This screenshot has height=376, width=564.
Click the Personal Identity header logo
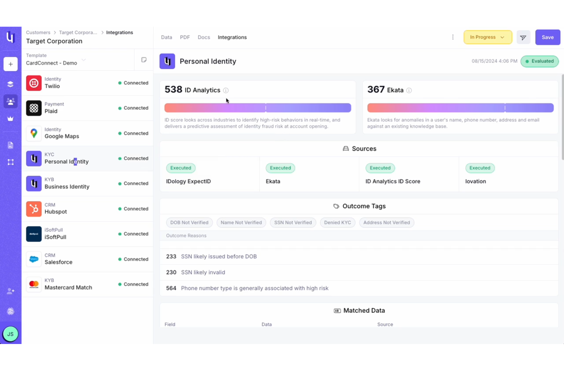point(167,61)
